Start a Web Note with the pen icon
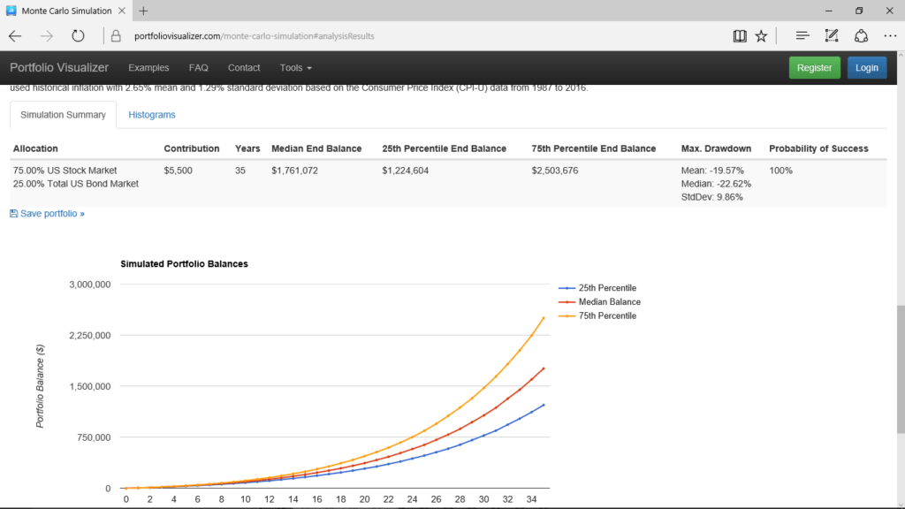The height and width of the screenshot is (509, 905). (831, 35)
